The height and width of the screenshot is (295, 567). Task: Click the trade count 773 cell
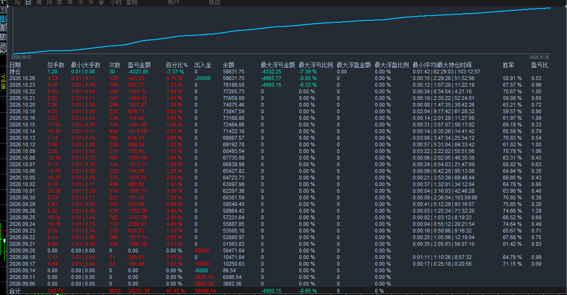coord(113,224)
